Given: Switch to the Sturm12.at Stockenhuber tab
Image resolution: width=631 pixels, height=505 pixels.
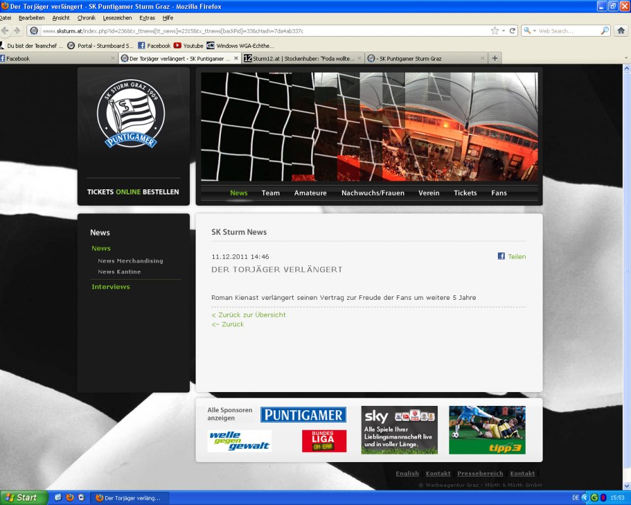Looking at the screenshot, I should point(303,59).
